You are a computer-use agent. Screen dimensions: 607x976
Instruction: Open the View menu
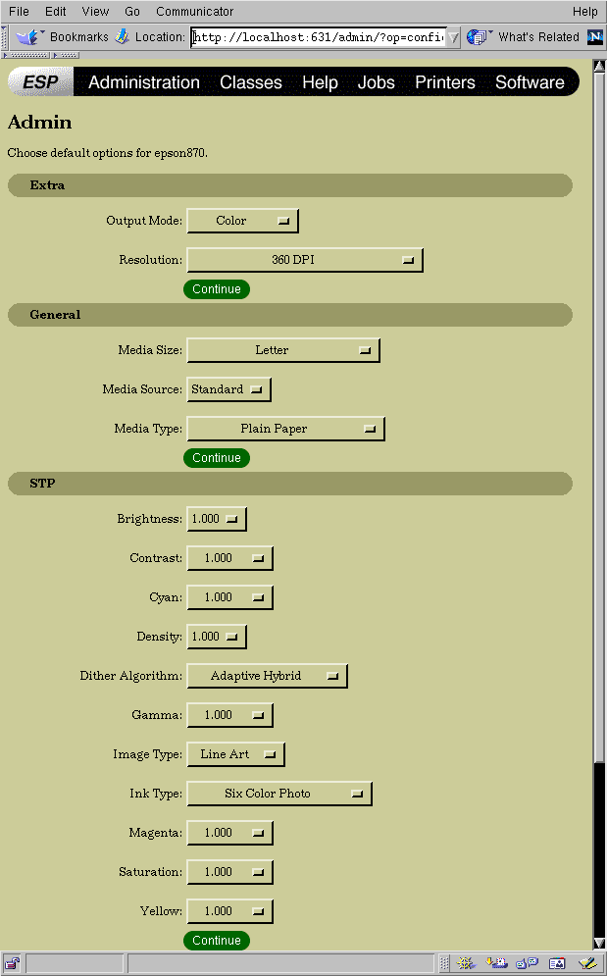click(x=95, y=12)
